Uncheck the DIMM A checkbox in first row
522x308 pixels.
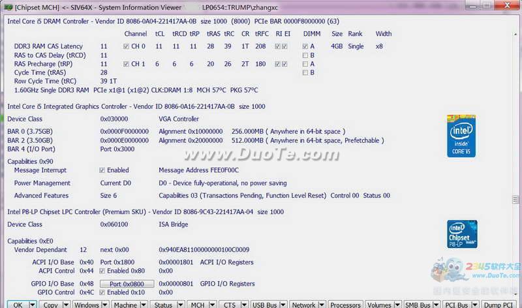coord(305,47)
